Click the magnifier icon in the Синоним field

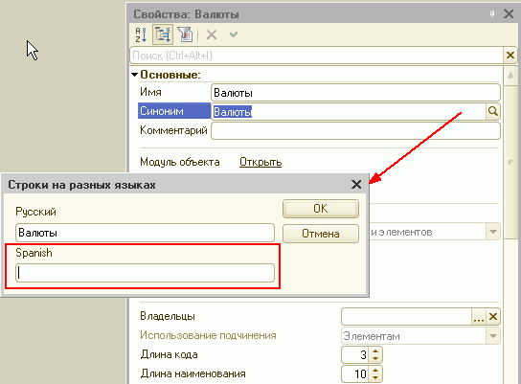pos(493,111)
